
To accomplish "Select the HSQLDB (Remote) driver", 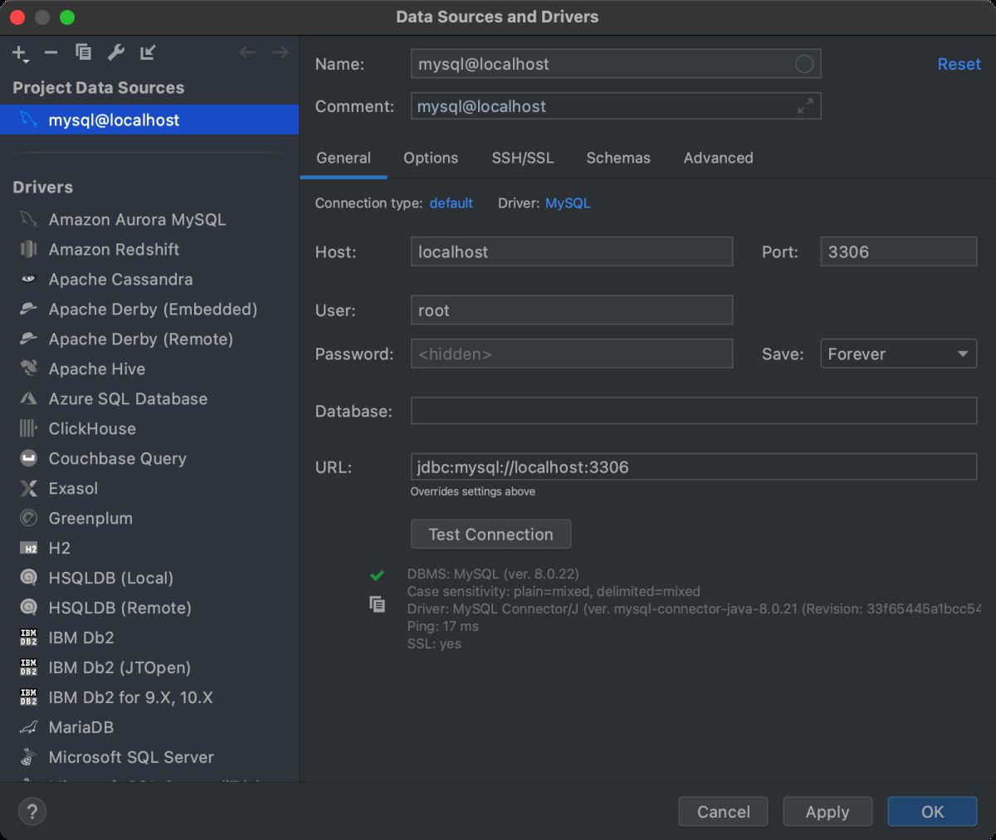I will (149, 608).
